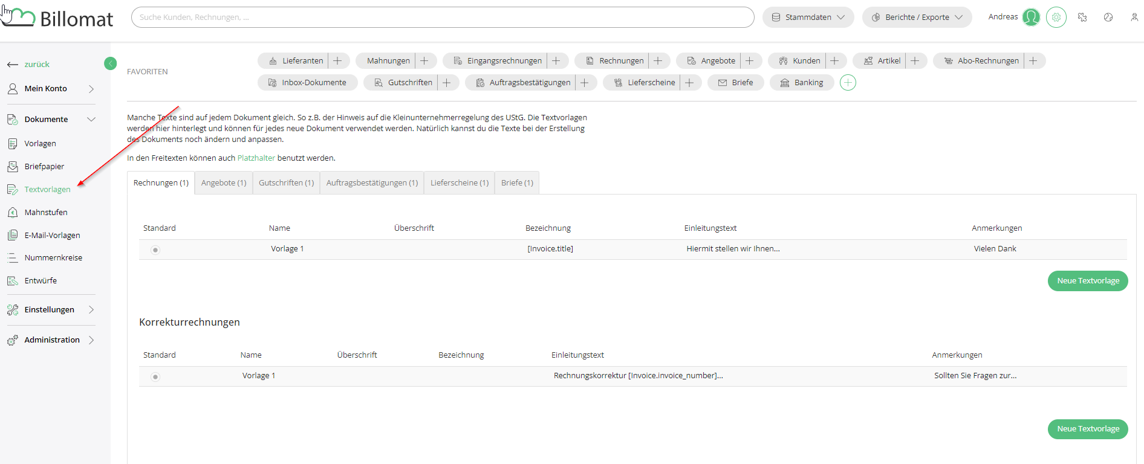This screenshot has width=1144, height=464.
Task: Open E-Mail-Vorlagen in the sidebar
Action: (52, 236)
